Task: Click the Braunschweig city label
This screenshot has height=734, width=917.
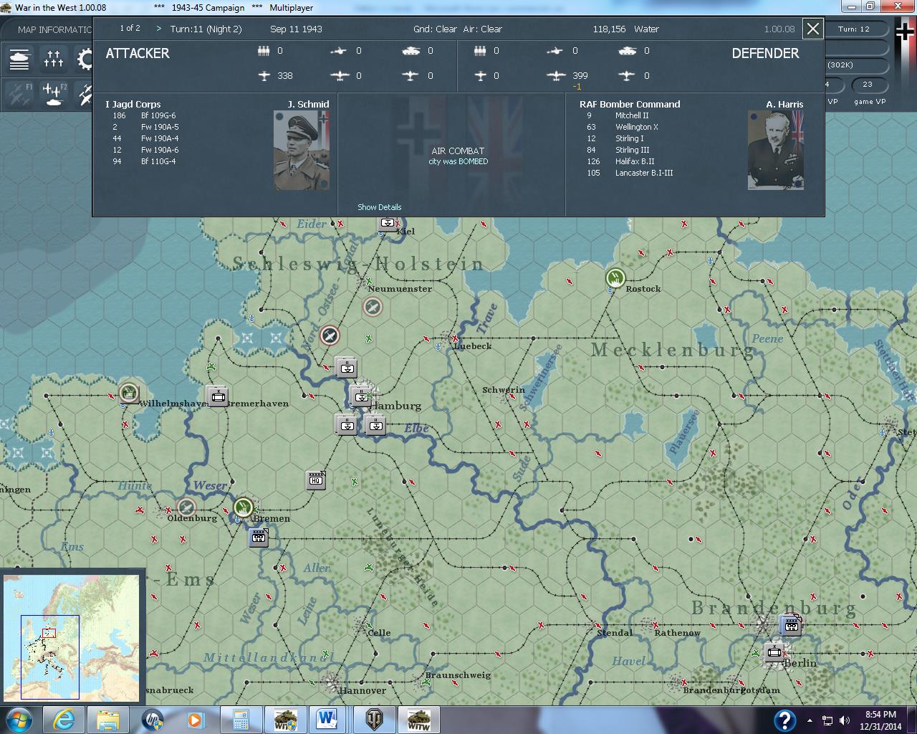Action: [x=458, y=675]
